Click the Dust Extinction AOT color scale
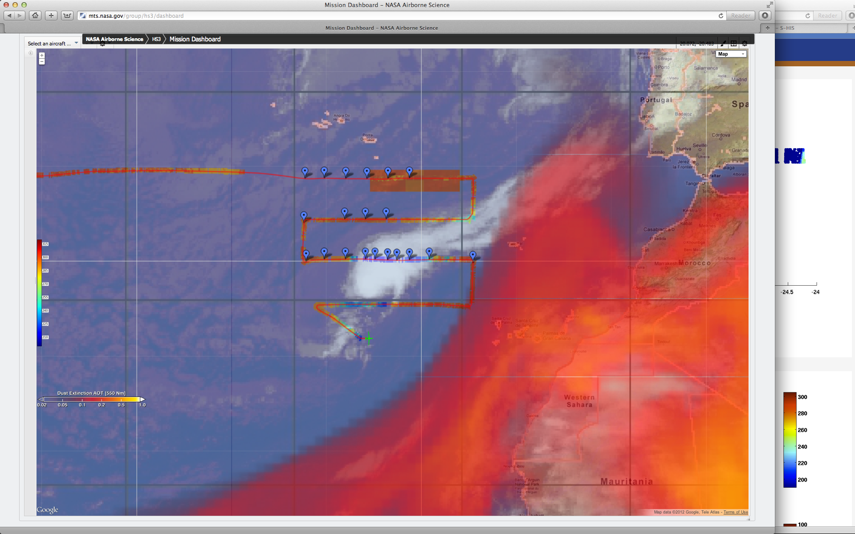Image resolution: width=855 pixels, height=534 pixels. coord(91,399)
